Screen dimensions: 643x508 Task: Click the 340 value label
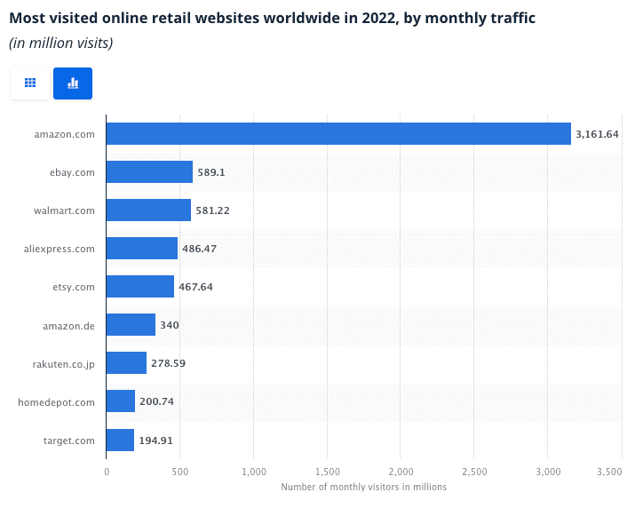point(170,325)
